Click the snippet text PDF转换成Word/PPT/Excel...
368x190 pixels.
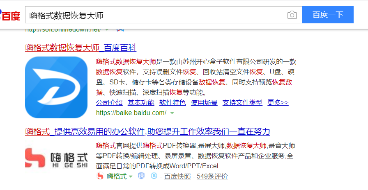pyautogui.click(x=177, y=166)
